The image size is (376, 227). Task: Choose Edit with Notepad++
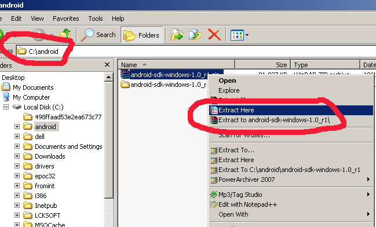pos(291,204)
